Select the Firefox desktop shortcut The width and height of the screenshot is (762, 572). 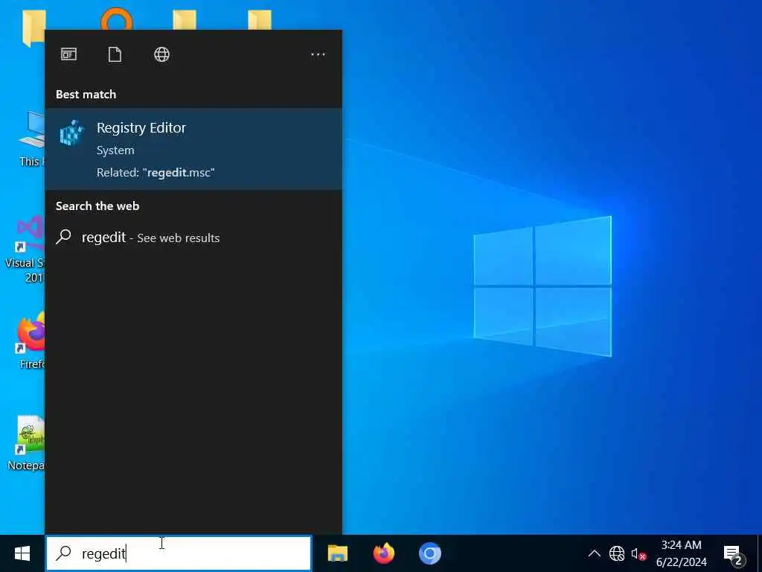pos(31,341)
